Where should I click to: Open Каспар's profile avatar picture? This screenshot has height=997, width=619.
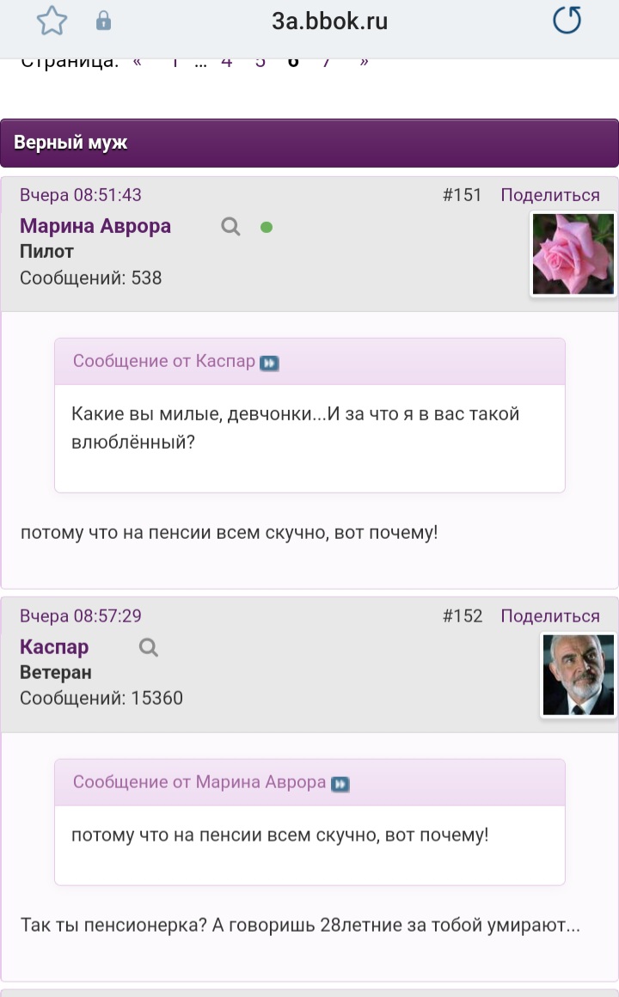click(x=579, y=675)
